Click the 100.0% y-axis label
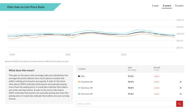This screenshot has height=109, width=191. coord(180,34)
